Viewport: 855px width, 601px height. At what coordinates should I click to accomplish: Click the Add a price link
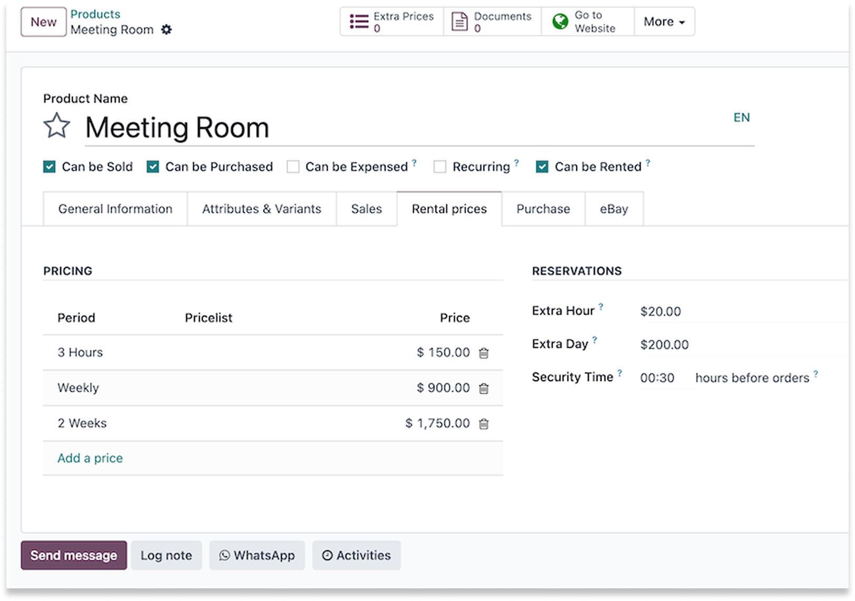click(90, 458)
